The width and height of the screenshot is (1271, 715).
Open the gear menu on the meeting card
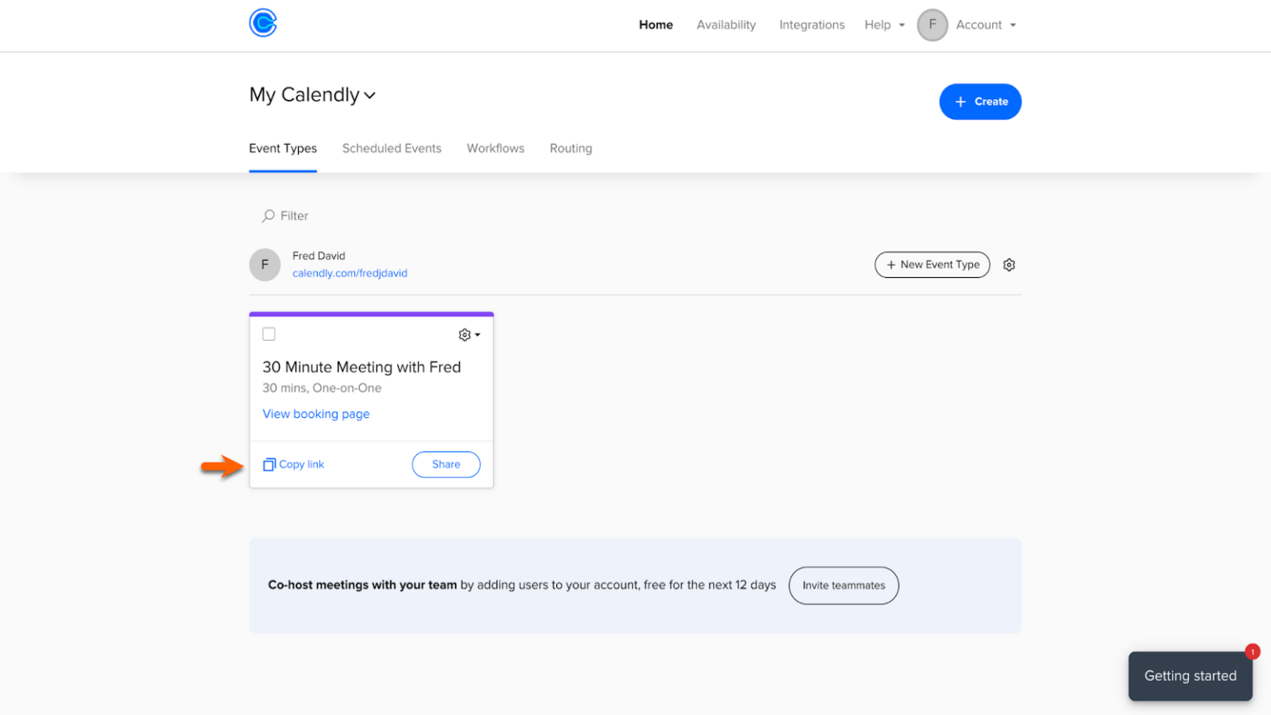pos(468,334)
